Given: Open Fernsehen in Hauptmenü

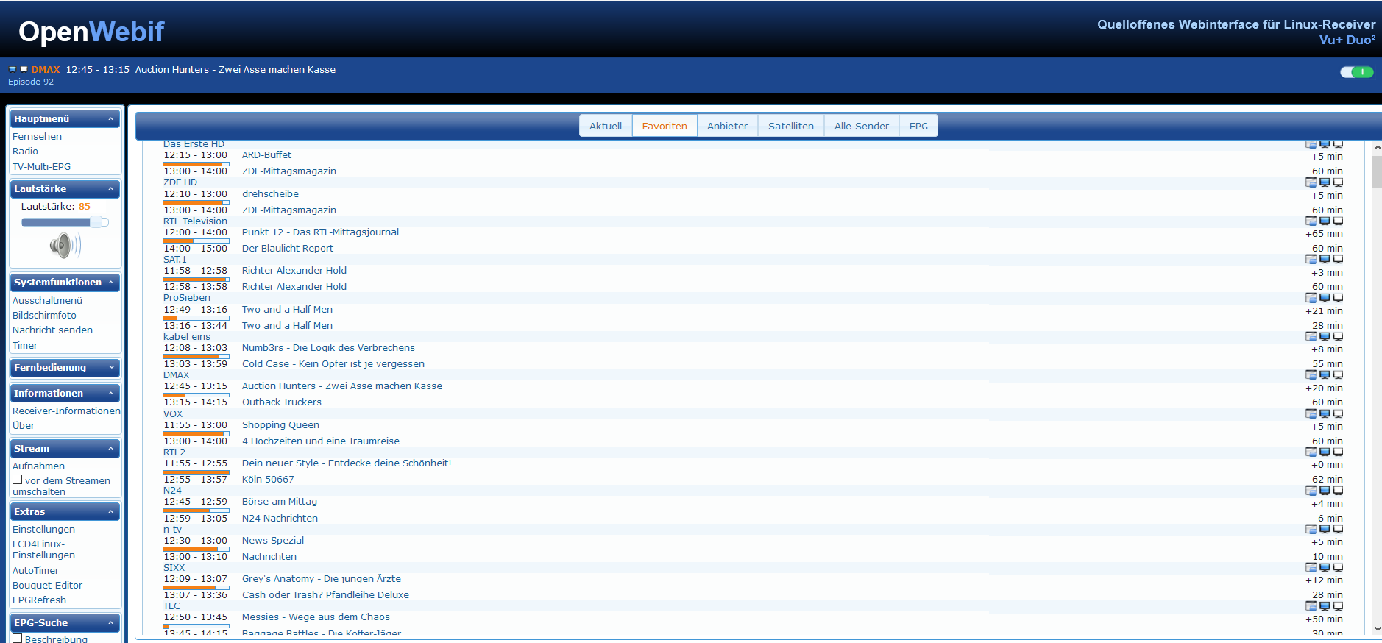Looking at the screenshot, I should (x=37, y=136).
